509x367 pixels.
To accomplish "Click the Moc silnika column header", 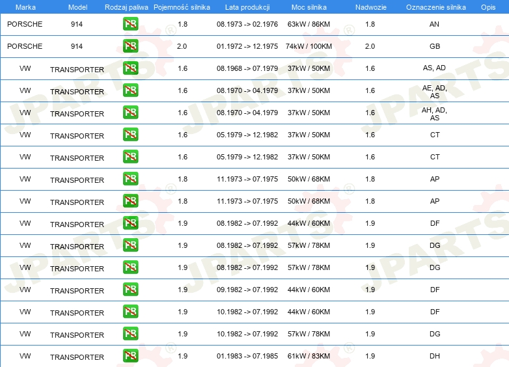I will 309,7.
